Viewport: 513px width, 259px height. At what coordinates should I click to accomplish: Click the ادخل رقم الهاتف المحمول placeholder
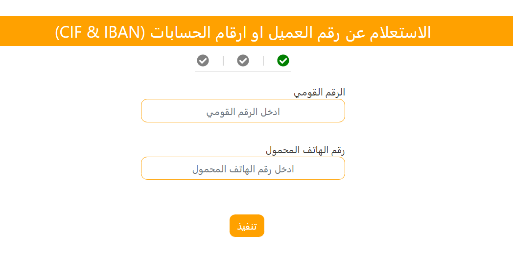pyautogui.click(x=243, y=169)
